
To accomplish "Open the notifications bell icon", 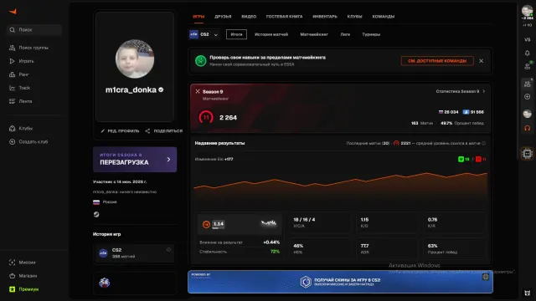I will [x=527, y=54].
